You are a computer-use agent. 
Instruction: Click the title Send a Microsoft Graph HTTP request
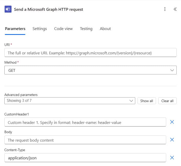(49, 9)
